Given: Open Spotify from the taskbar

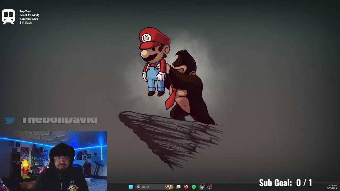Looking at the screenshot, I should tap(194, 187).
